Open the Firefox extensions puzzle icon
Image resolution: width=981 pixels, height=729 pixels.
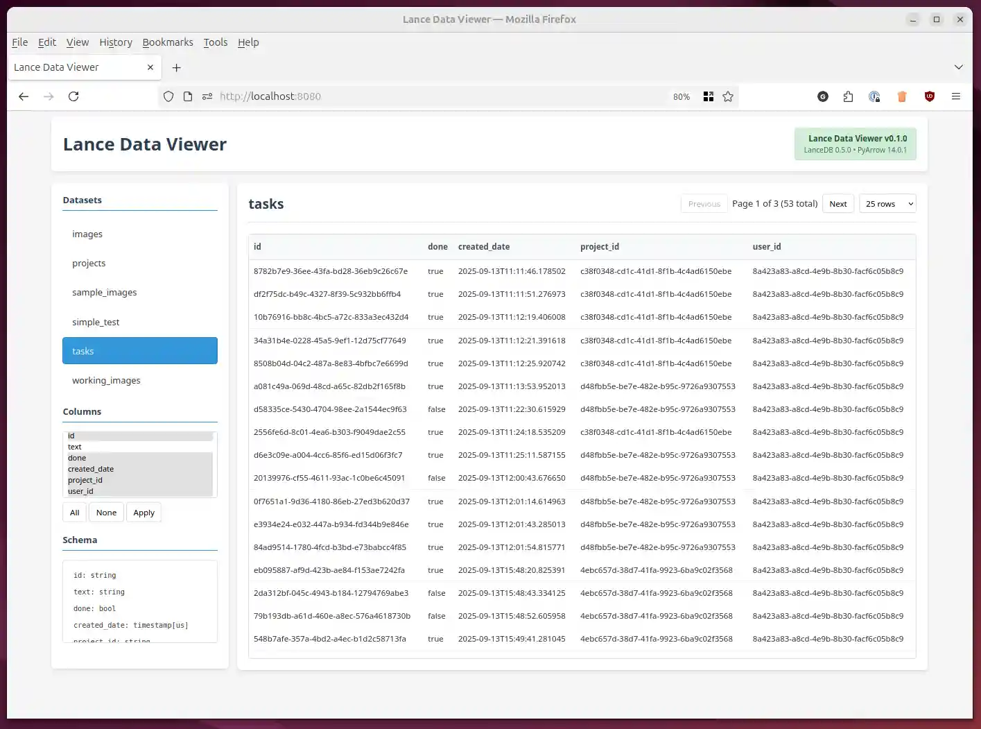coord(848,96)
